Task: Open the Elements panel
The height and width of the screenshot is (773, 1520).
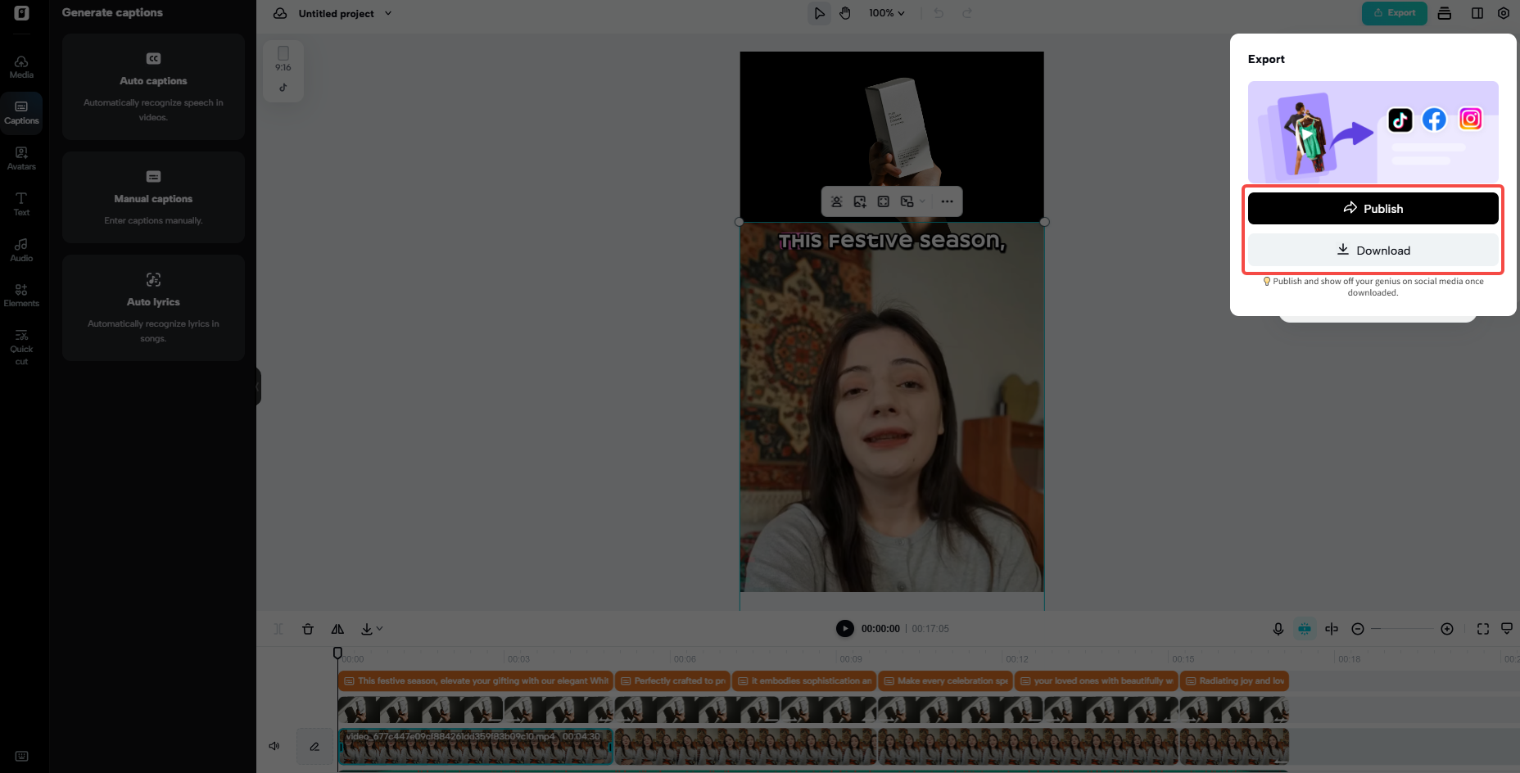Action: tap(21, 295)
